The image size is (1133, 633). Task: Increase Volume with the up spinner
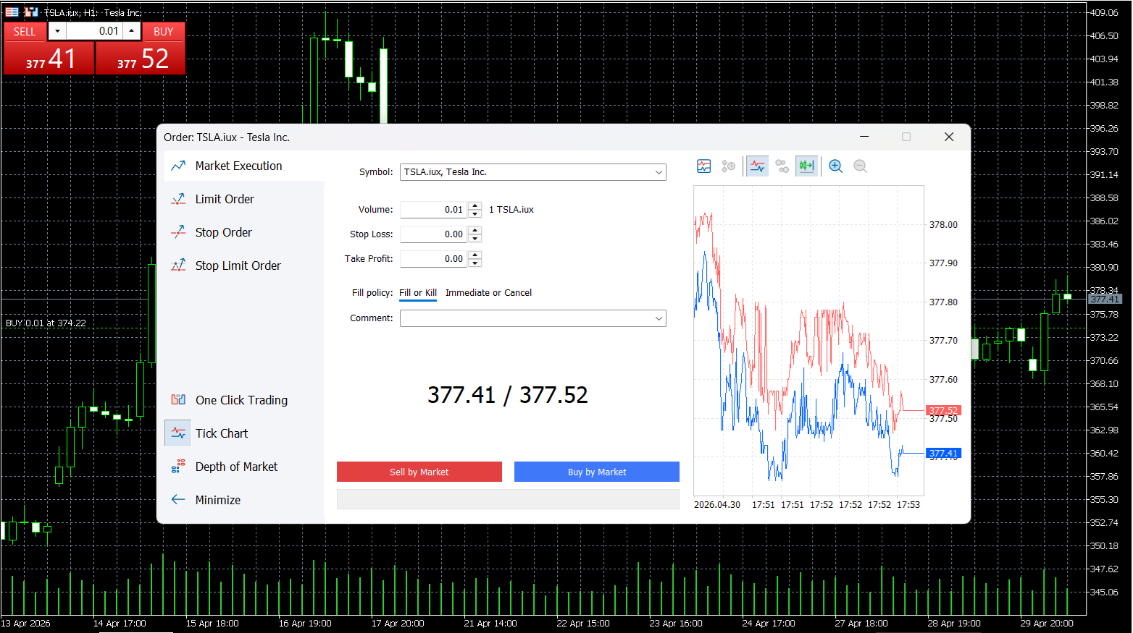point(475,206)
